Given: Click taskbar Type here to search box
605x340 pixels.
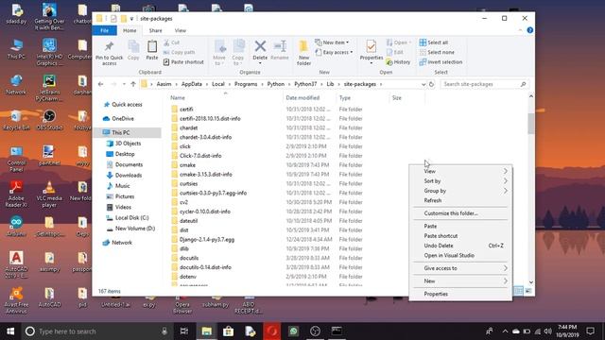Looking at the screenshot, I should [96, 331].
